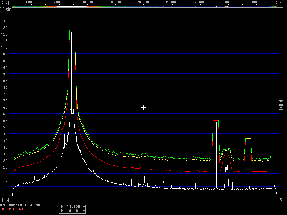Click the 100 dB axis label

(x=4, y=61)
